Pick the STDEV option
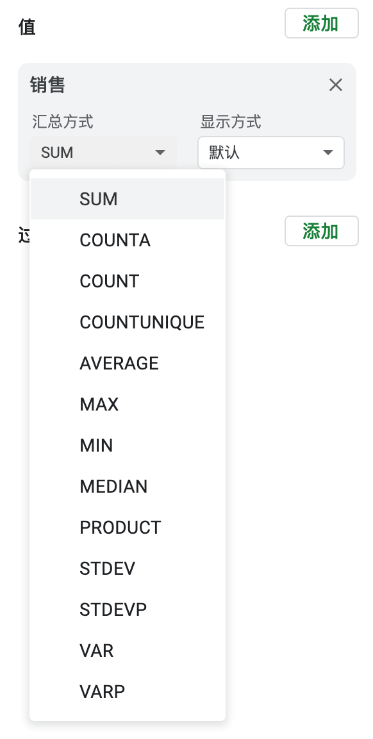Image resolution: width=373 pixels, height=739 pixels. coord(127,568)
